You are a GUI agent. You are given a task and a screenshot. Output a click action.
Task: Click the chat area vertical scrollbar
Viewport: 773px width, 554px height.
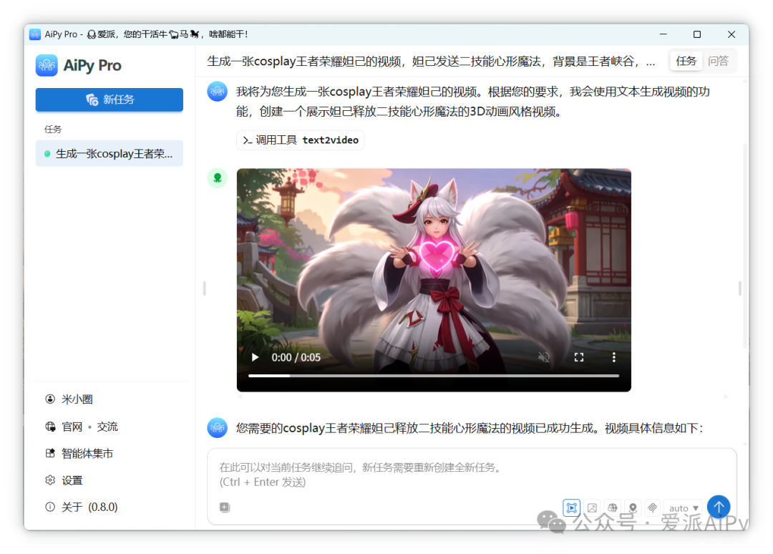(745, 246)
